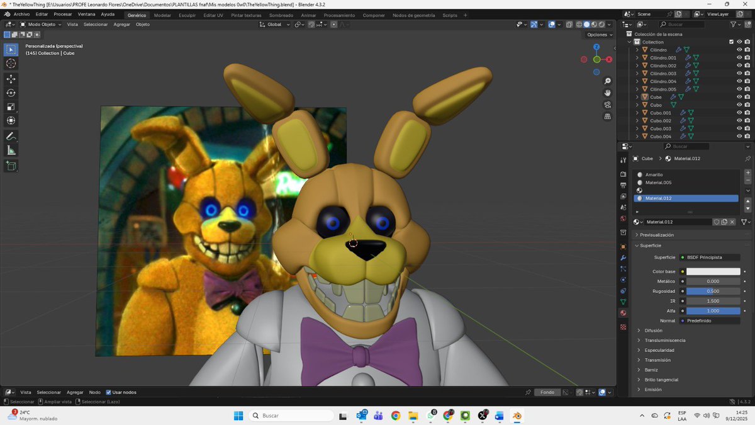Switch to wireframe viewport shading
Screen dimensions: 755x425
[x=579, y=25]
